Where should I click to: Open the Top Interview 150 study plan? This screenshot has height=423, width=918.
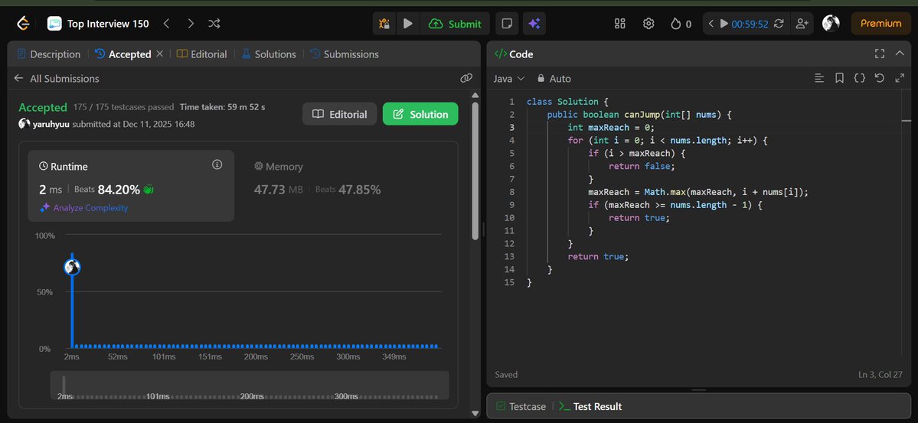click(98, 24)
